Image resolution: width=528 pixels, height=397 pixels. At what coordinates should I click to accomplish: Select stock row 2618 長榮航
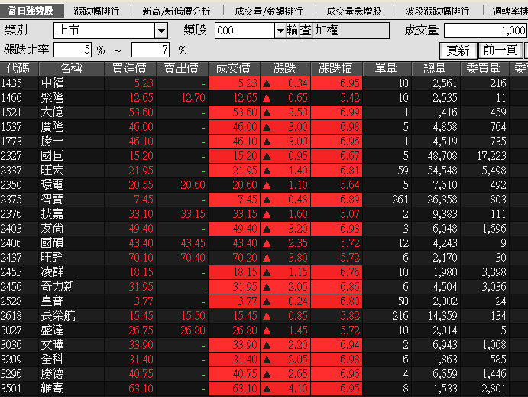pos(264,315)
